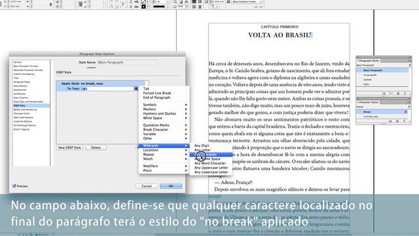
Task: Open the Markers submenu
Action: 164,109
